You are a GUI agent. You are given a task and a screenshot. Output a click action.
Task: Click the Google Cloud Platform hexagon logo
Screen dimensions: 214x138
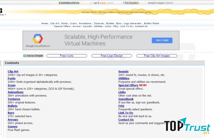(38, 39)
